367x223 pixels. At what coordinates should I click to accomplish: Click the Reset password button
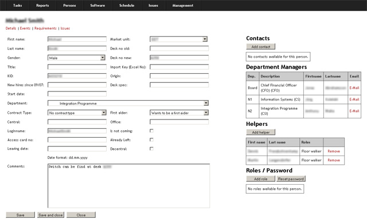point(291,179)
